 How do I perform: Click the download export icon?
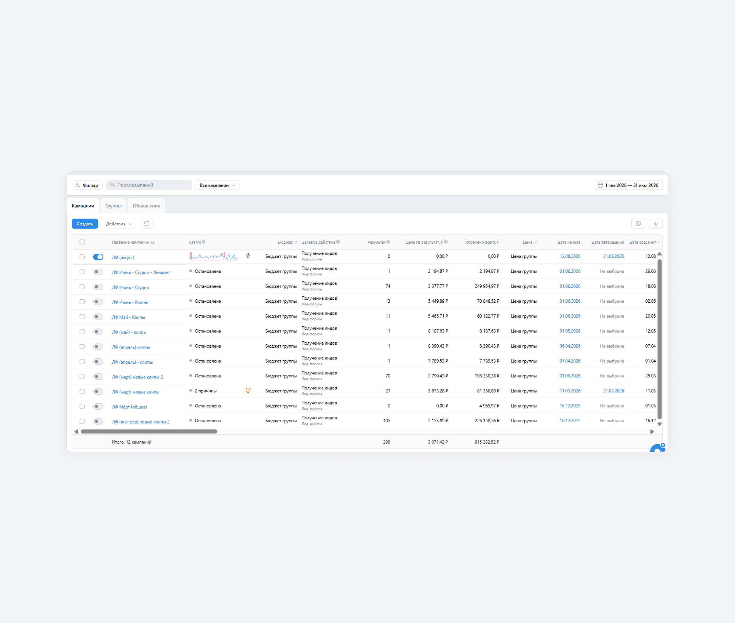[656, 224]
